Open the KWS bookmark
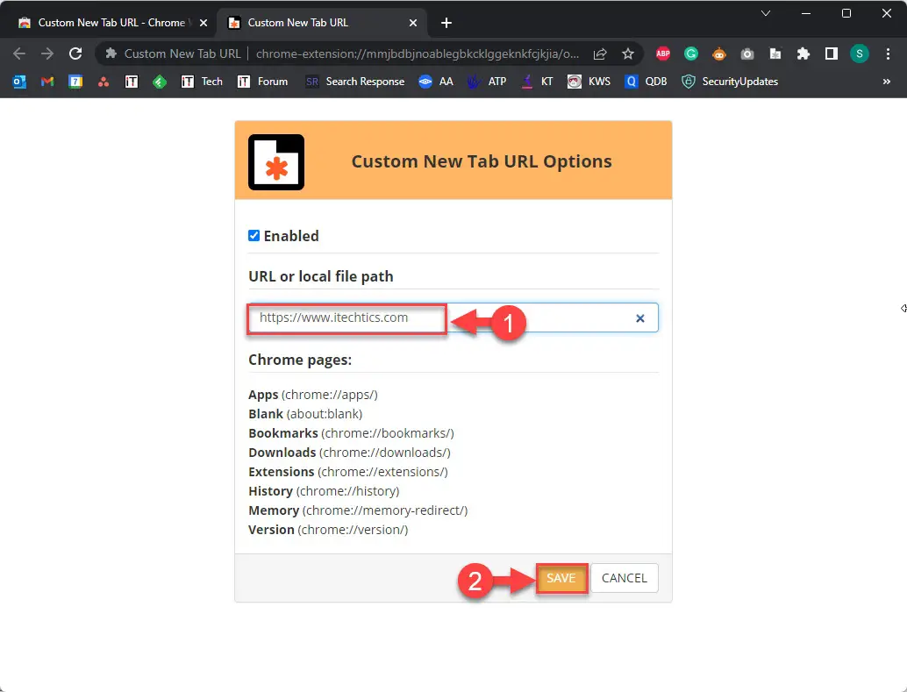Viewport: 907px width, 692px height. (589, 82)
